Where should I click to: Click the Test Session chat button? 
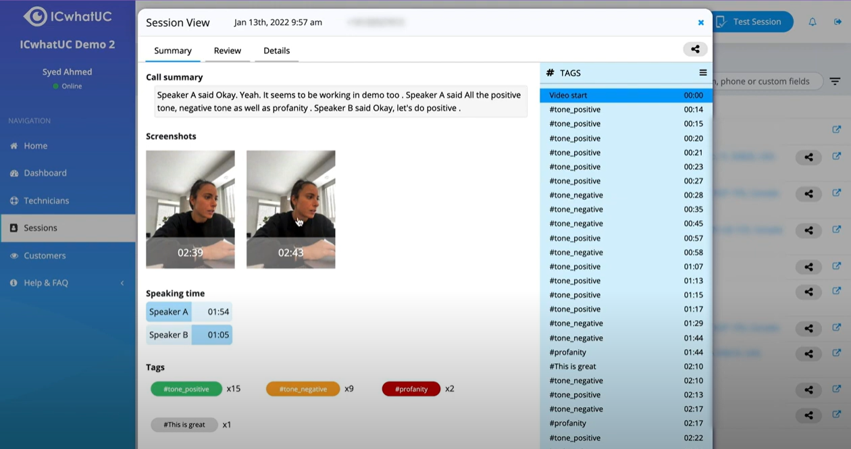click(752, 21)
